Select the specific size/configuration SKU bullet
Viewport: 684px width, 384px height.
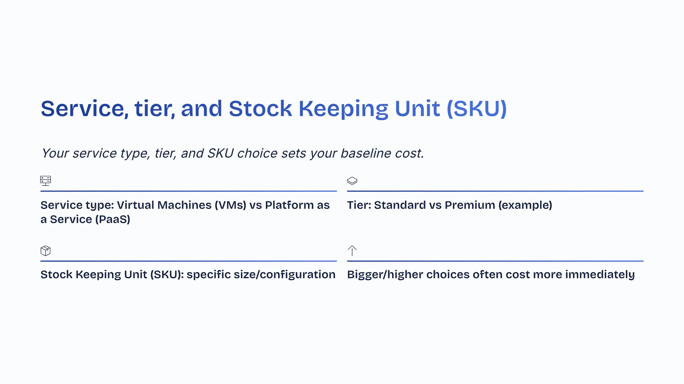click(188, 274)
